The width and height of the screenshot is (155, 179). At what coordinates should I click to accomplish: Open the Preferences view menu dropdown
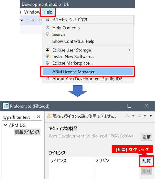click(151, 116)
